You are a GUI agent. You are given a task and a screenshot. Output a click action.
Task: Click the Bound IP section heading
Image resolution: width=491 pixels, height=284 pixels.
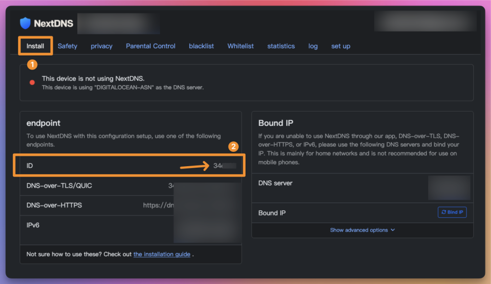tap(276, 123)
